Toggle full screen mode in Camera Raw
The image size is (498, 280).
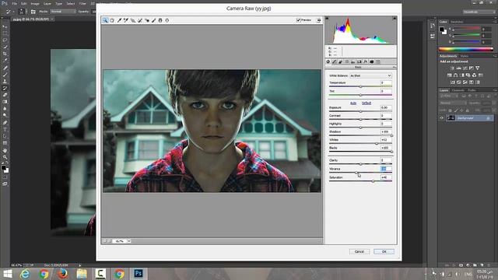click(x=318, y=20)
